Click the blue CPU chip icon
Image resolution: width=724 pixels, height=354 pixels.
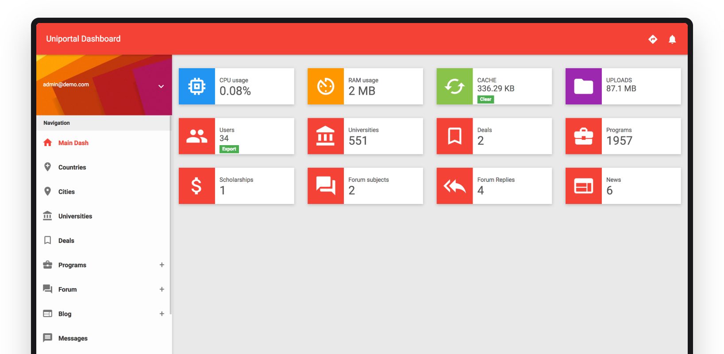click(x=197, y=86)
